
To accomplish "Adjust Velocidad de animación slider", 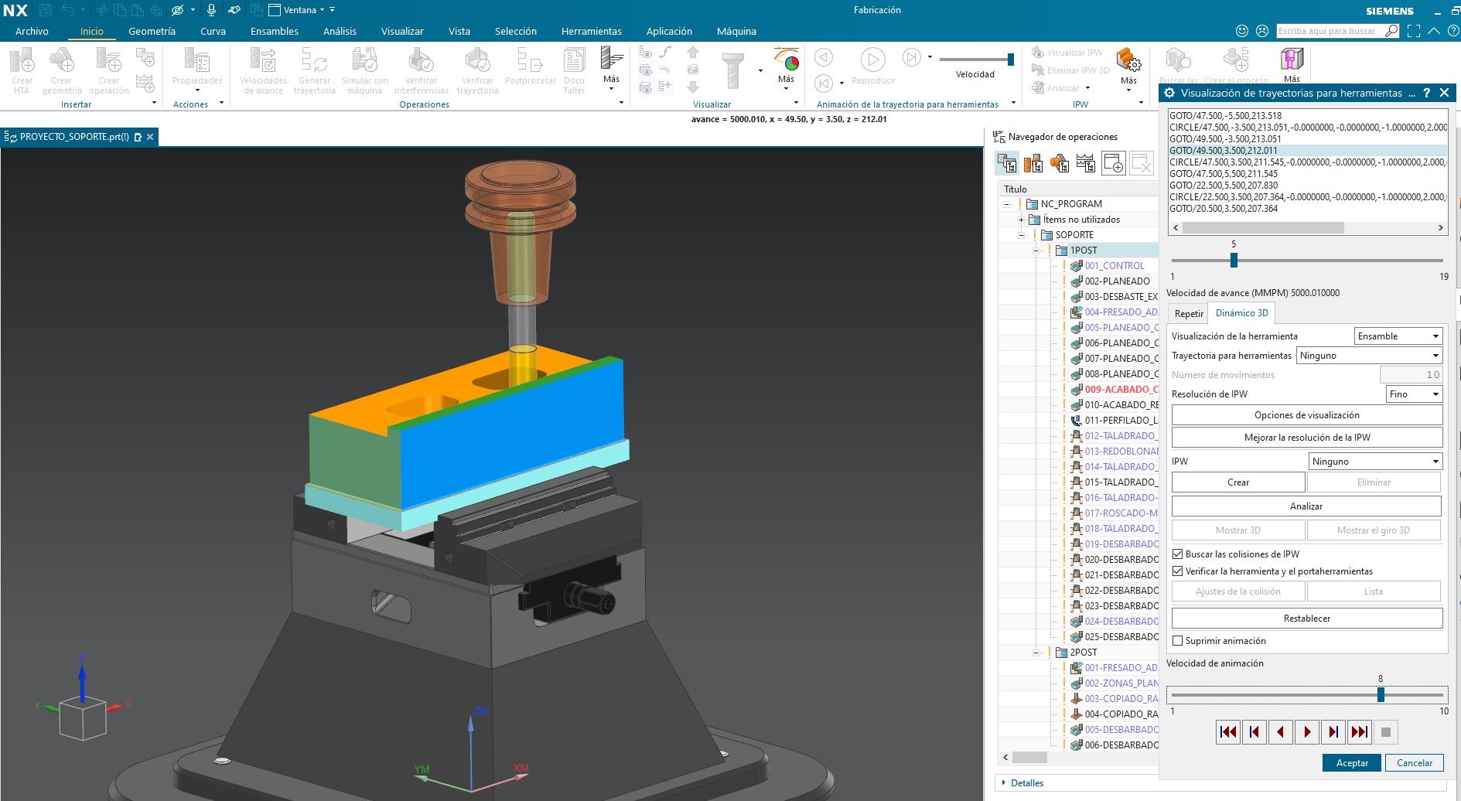I will click(x=1381, y=695).
